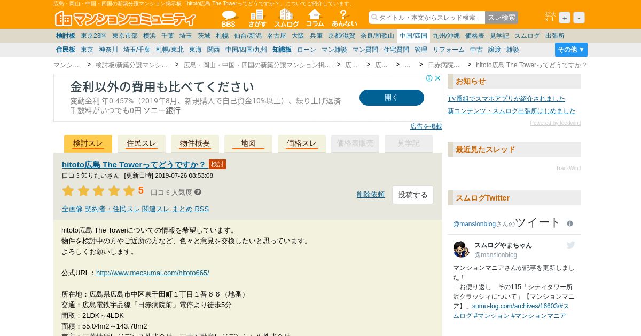Click the 開く button in the ad
This screenshot has width=641, height=336.
392,98
